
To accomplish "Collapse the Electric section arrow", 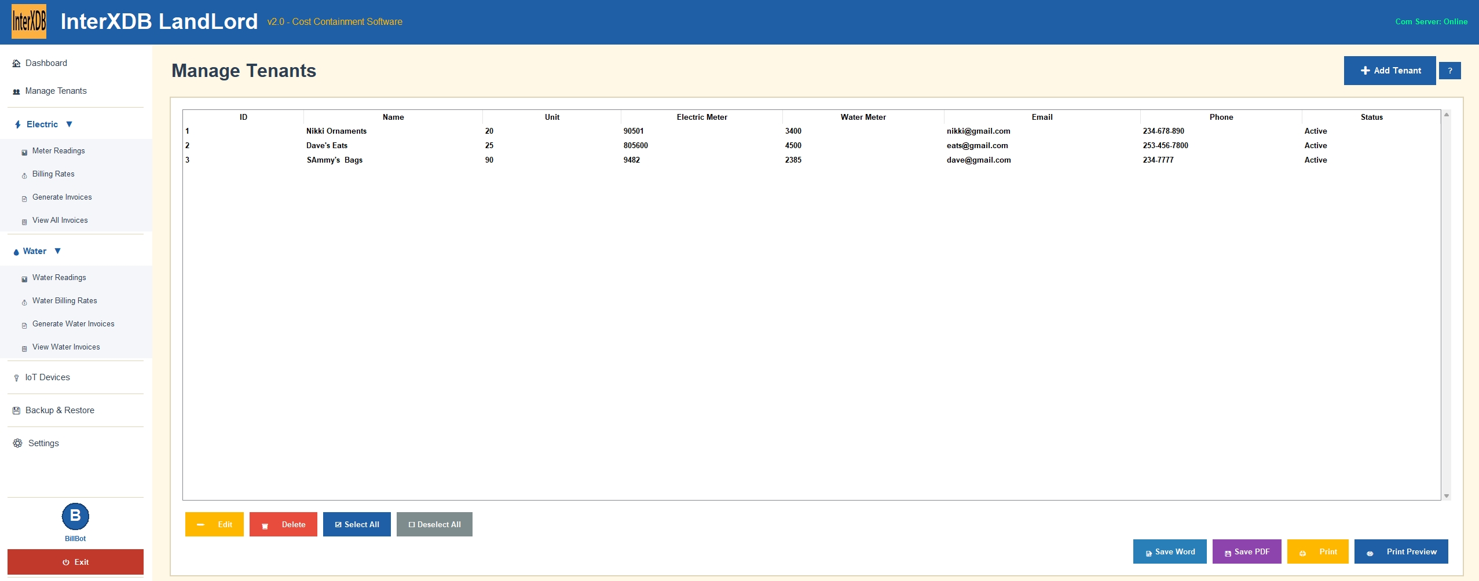I will pyautogui.click(x=69, y=124).
